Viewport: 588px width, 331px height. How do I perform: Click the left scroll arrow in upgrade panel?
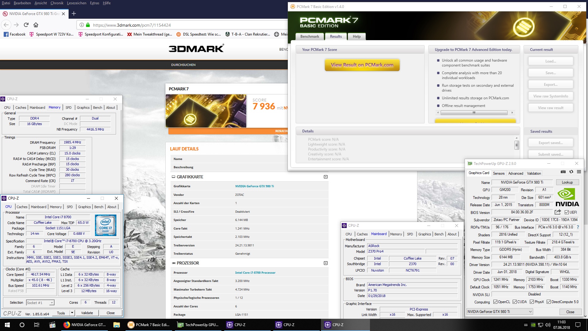[438, 112]
